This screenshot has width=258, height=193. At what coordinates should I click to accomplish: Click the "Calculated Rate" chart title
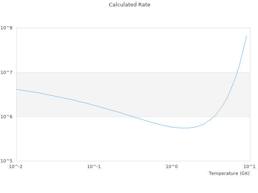tap(129, 5)
